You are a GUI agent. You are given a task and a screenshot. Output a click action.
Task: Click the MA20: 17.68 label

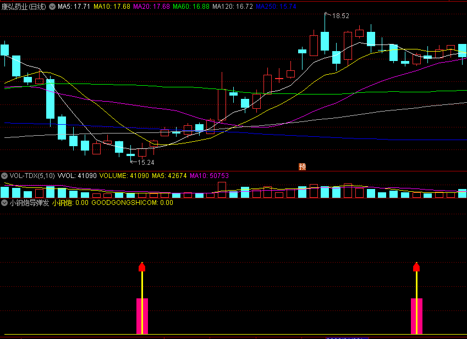pos(152,7)
